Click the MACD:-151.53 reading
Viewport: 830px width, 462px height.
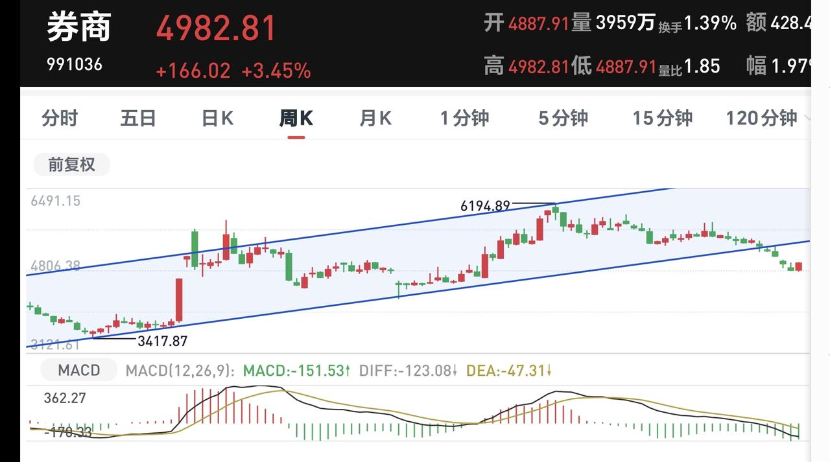point(296,371)
